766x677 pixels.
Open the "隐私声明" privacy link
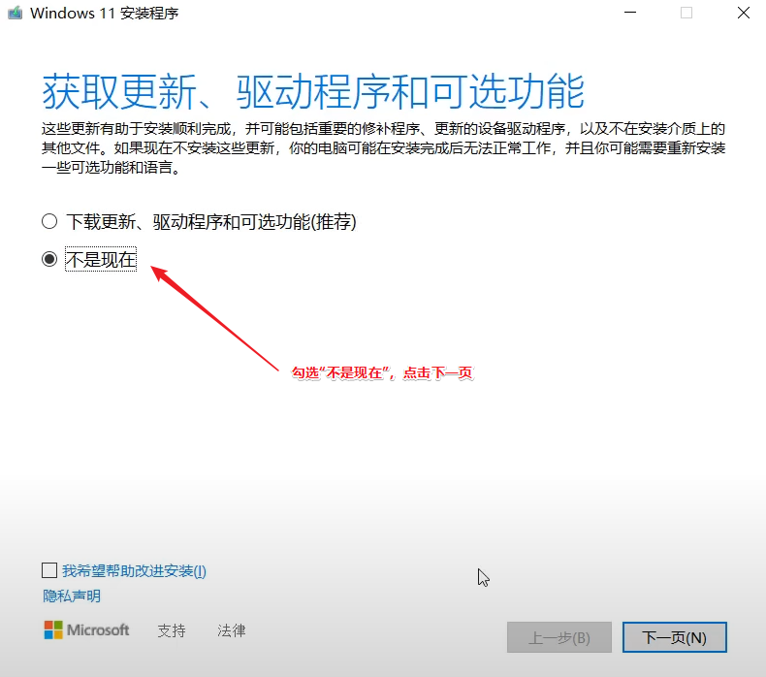point(72,596)
